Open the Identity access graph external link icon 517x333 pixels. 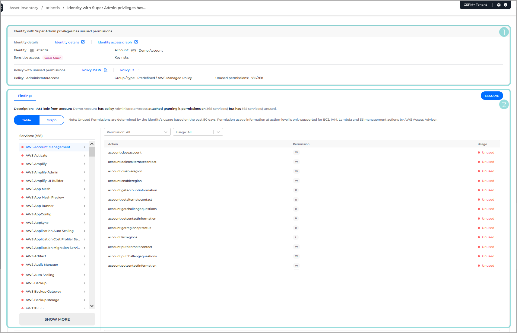point(136,42)
